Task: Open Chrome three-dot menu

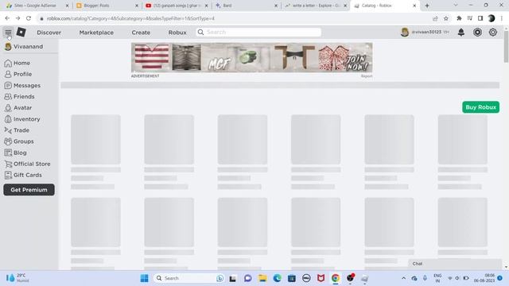Action: [x=502, y=18]
